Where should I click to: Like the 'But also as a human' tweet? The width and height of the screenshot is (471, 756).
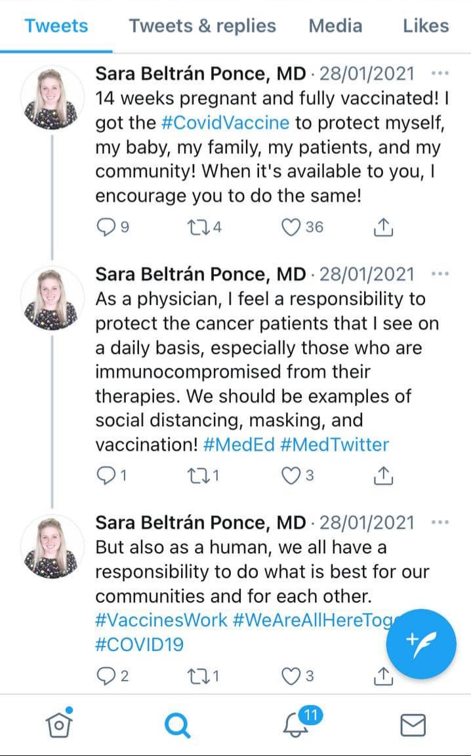291,676
